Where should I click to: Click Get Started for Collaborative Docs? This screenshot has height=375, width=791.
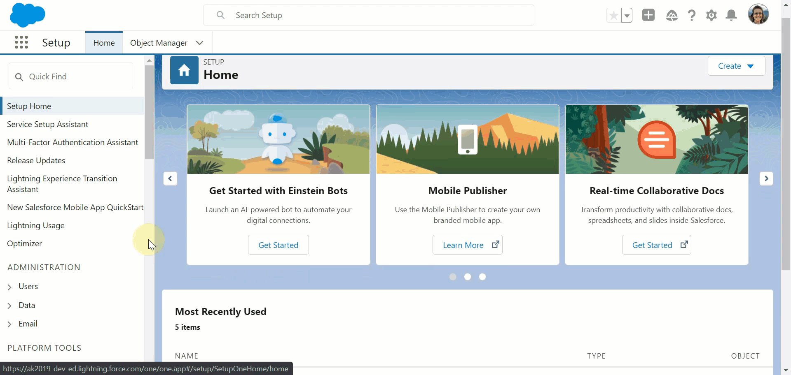click(656, 245)
